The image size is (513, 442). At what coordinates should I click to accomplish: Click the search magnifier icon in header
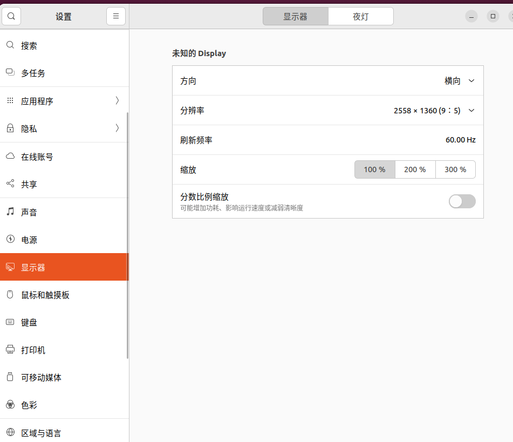(x=11, y=16)
